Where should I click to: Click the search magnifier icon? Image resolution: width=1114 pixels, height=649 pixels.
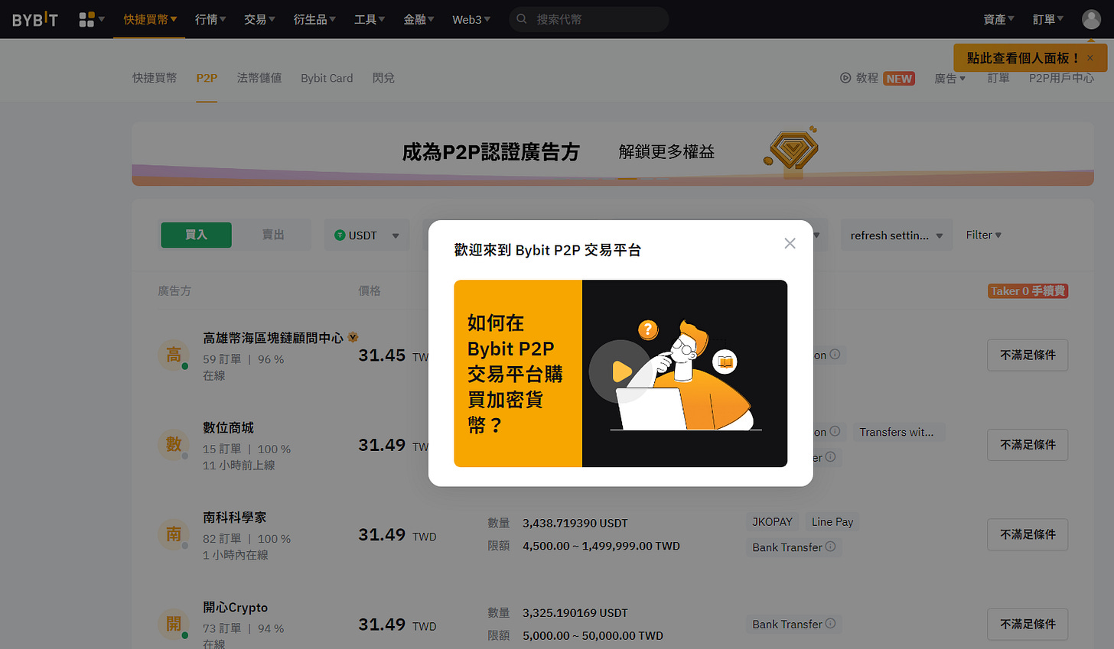522,19
